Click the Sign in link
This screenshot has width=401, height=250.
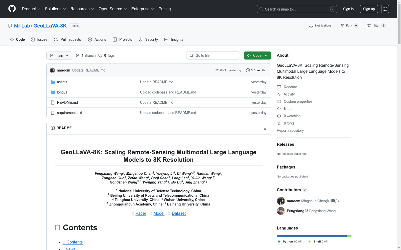348,9
